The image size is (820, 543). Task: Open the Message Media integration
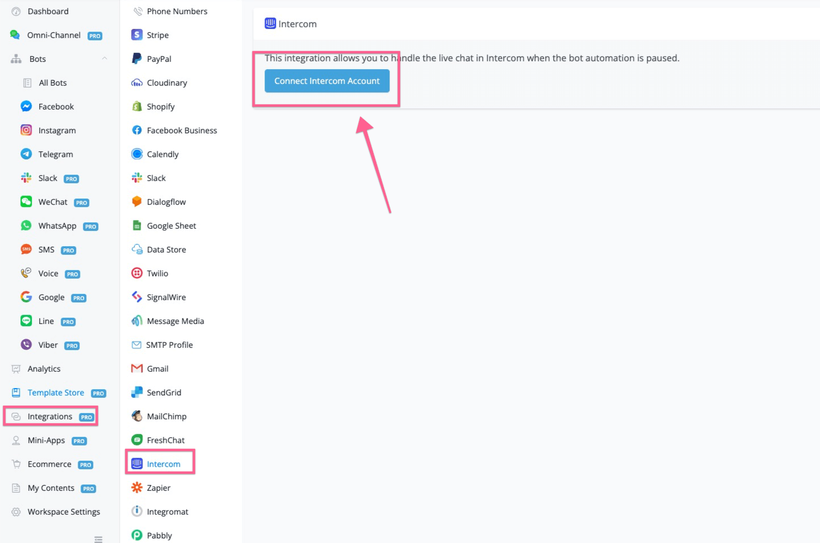[x=175, y=321]
